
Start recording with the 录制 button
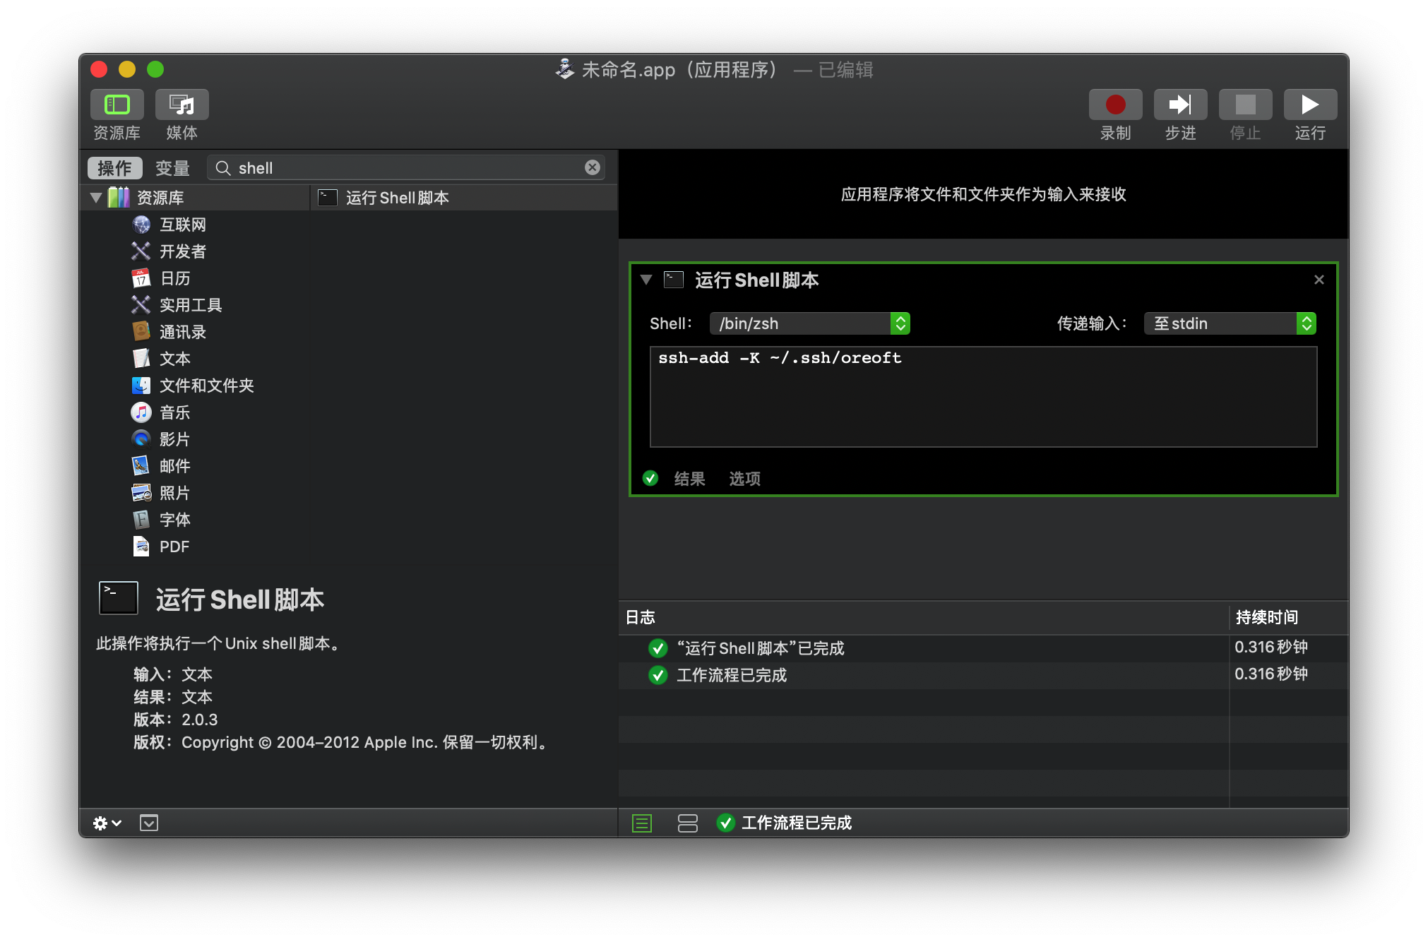(1115, 105)
